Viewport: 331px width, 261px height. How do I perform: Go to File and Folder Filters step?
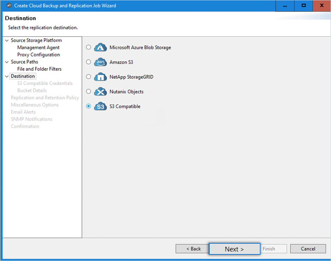39,69
